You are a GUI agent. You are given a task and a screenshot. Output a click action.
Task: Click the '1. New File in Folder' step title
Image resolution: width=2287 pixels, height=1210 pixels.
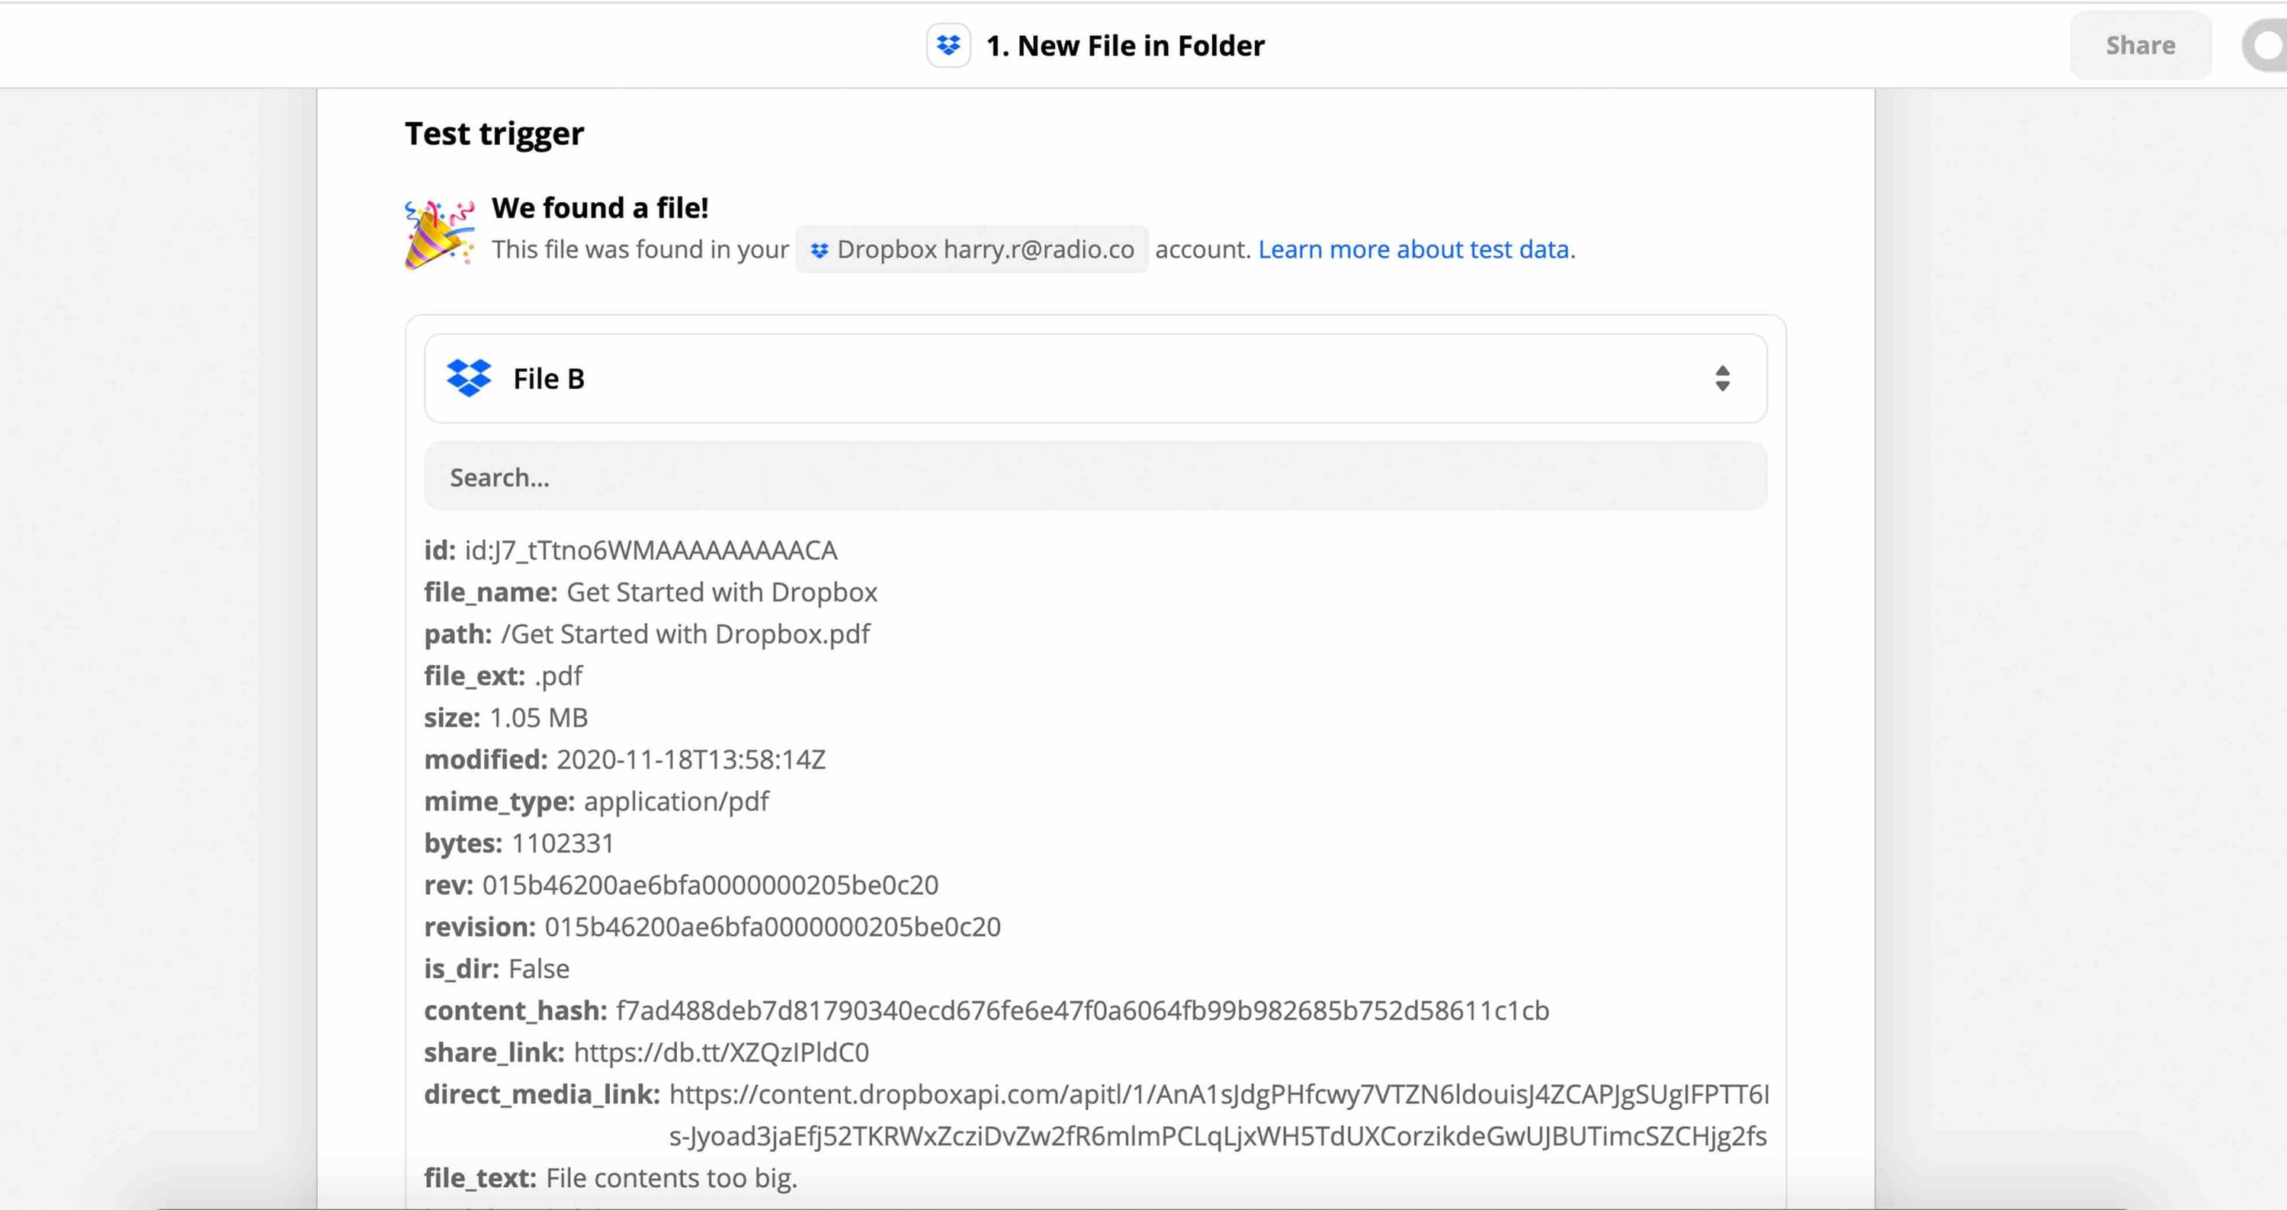pos(1125,45)
